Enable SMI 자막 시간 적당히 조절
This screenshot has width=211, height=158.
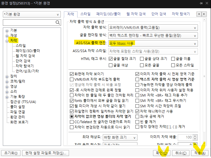pos(137,106)
